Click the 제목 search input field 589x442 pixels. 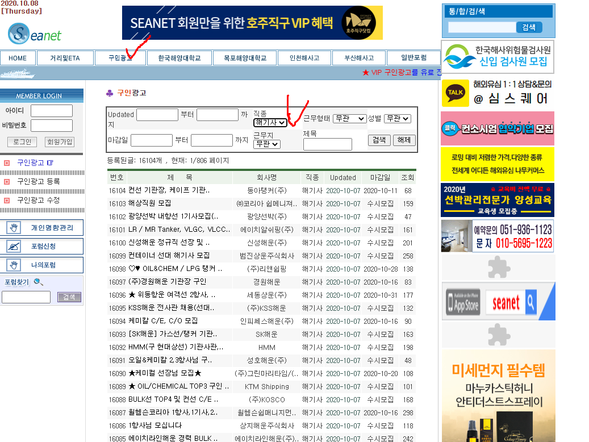coord(328,144)
